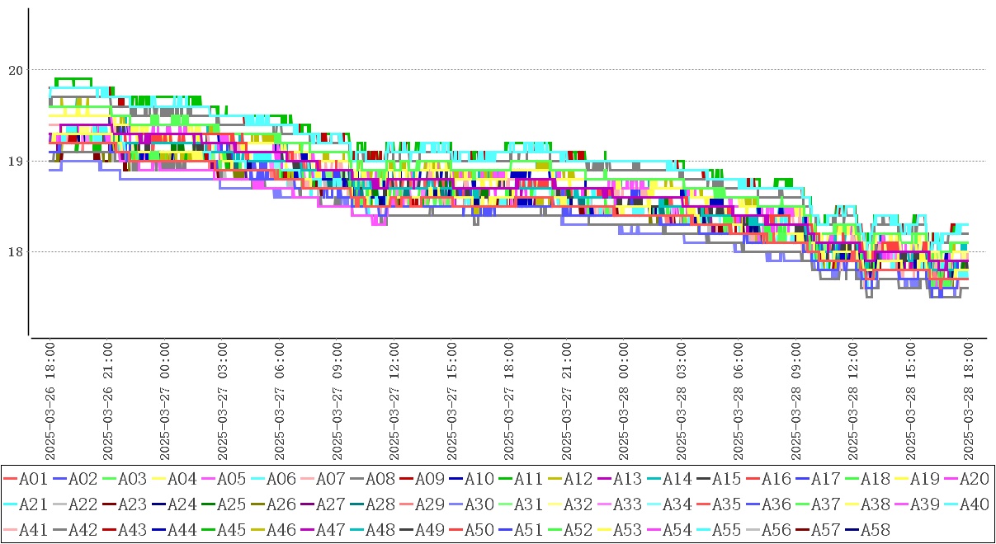The image size is (996, 544).
Task: Click the y-axis value 18
Action: tap(13, 252)
